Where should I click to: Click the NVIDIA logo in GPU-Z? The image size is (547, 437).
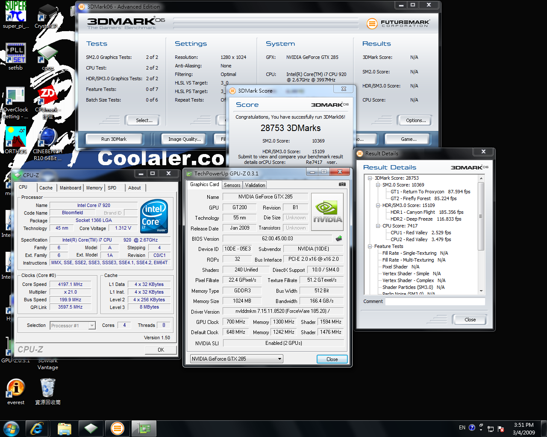327,212
